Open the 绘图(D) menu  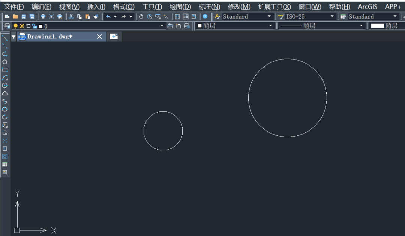180,7
